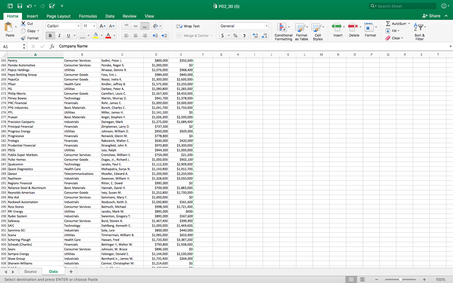The height and width of the screenshot is (283, 453).
Task: Open the Insert ribbon tab
Action: tap(32, 16)
